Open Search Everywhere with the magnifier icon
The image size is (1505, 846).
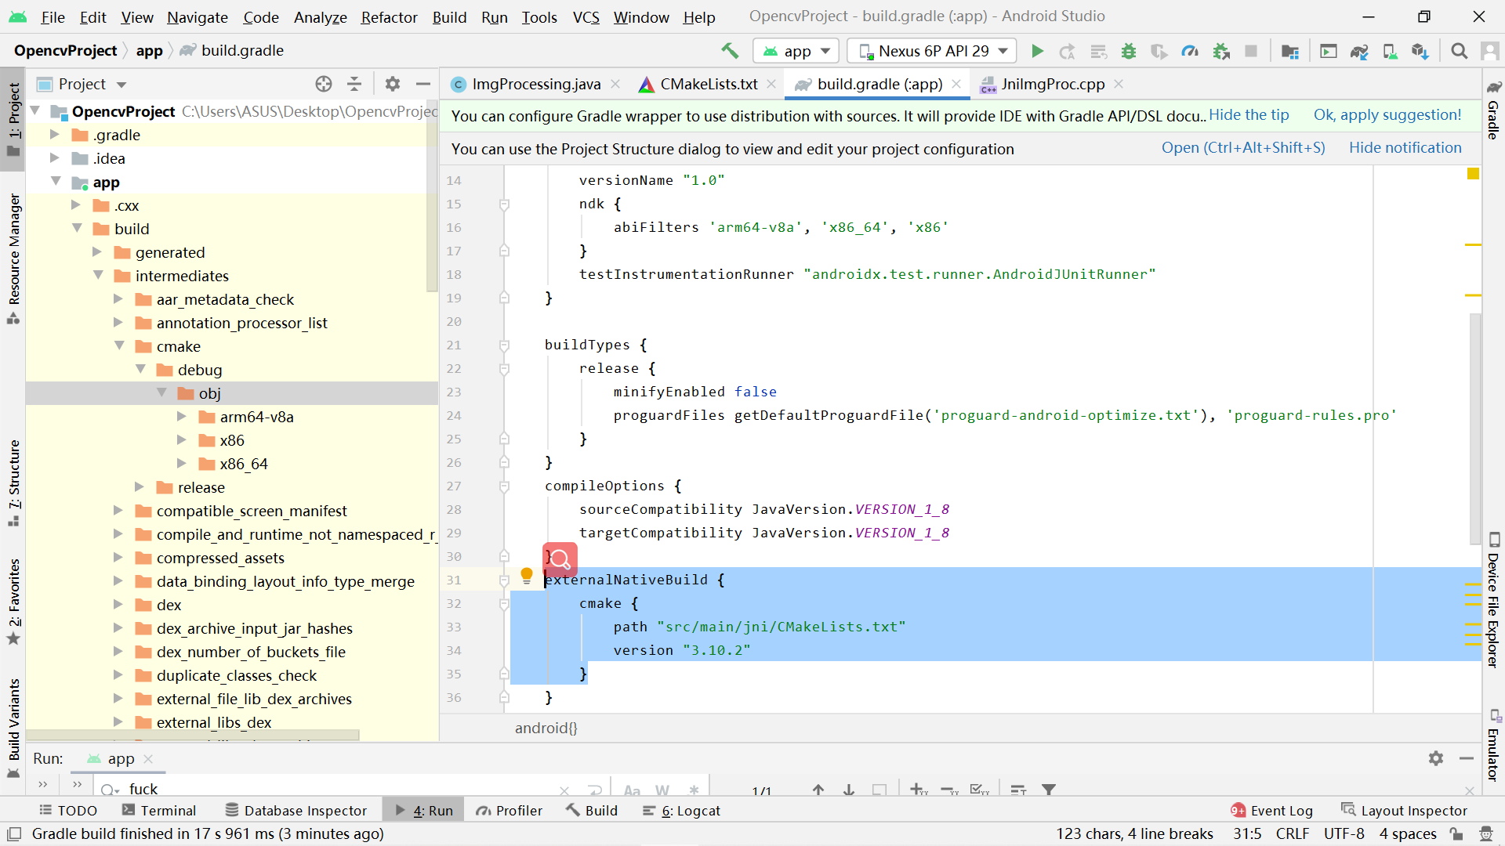[x=1460, y=50]
